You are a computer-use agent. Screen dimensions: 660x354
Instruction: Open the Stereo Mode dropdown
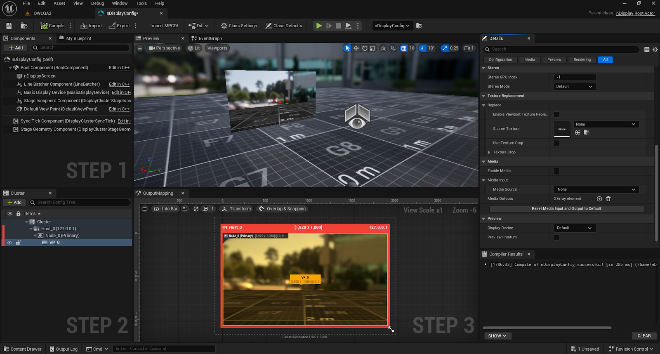coord(574,87)
